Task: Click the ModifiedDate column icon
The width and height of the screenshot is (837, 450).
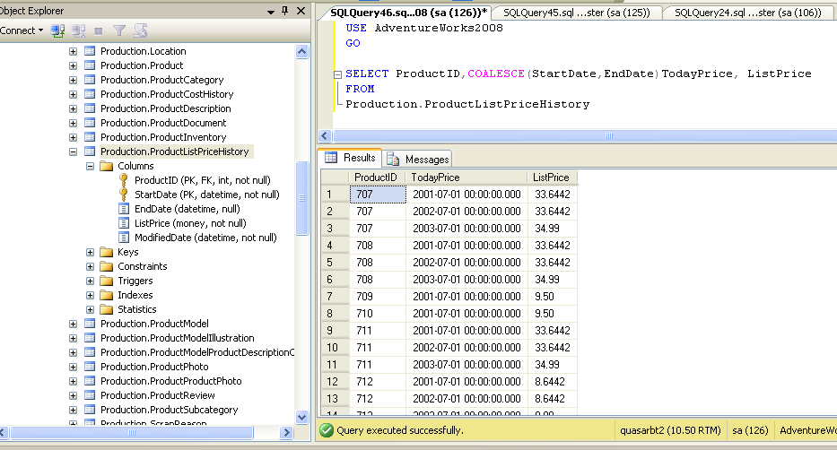Action: click(124, 238)
